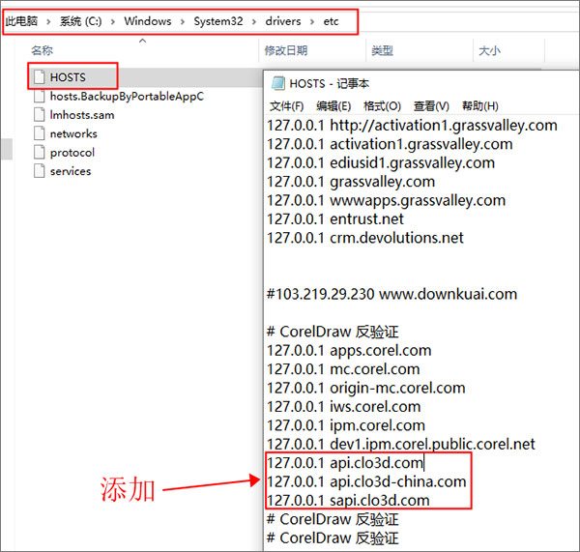Click line http://activation1.grassvalley.com
This screenshot has width=580, height=552.
pyautogui.click(x=412, y=126)
